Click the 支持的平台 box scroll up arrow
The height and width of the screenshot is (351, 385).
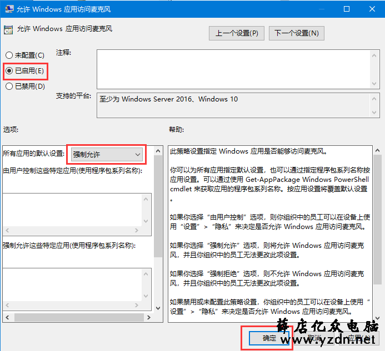374,99
